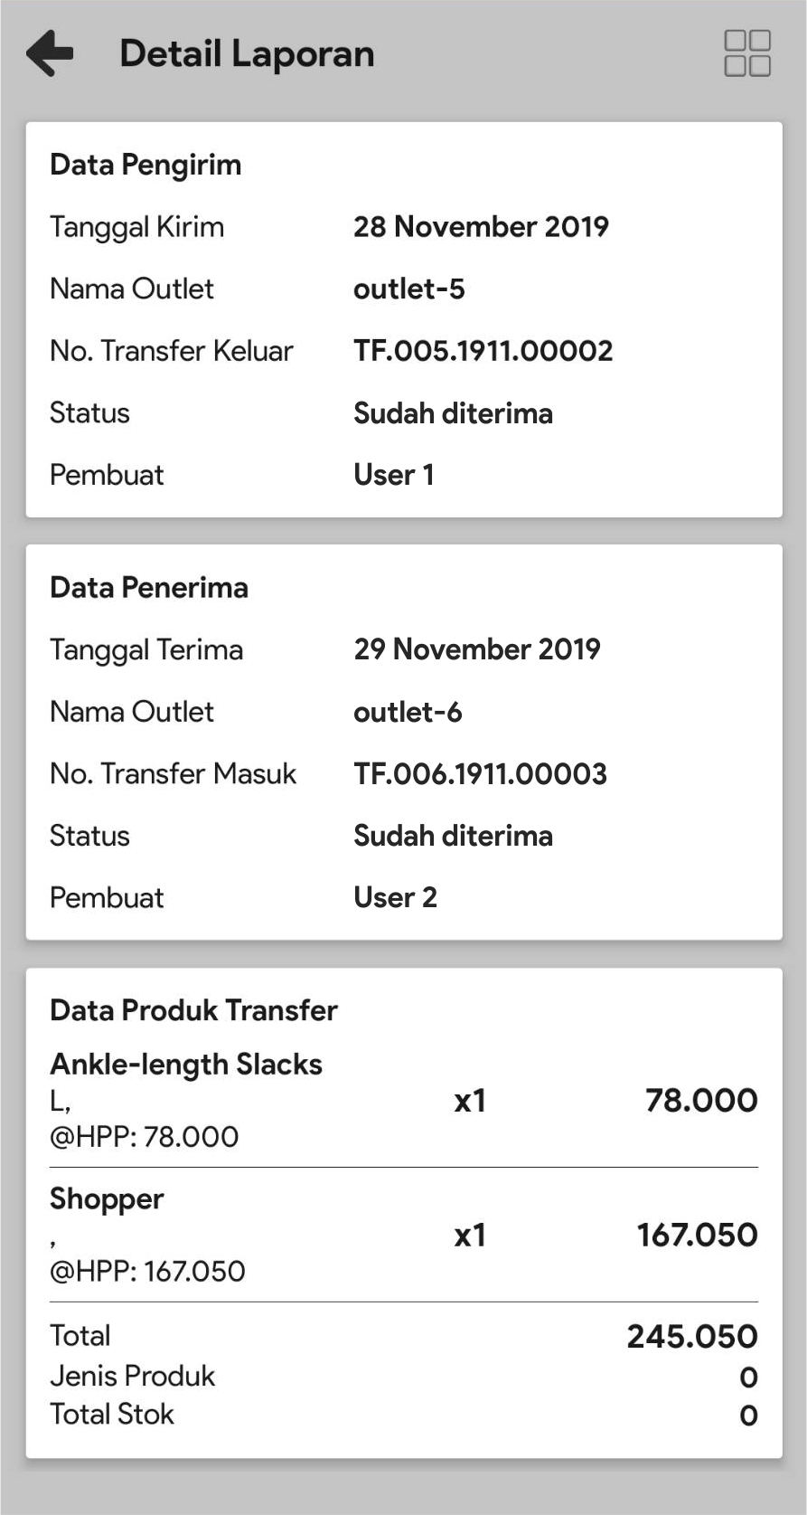Tap the Data Pengirim heading

tap(145, 165)
